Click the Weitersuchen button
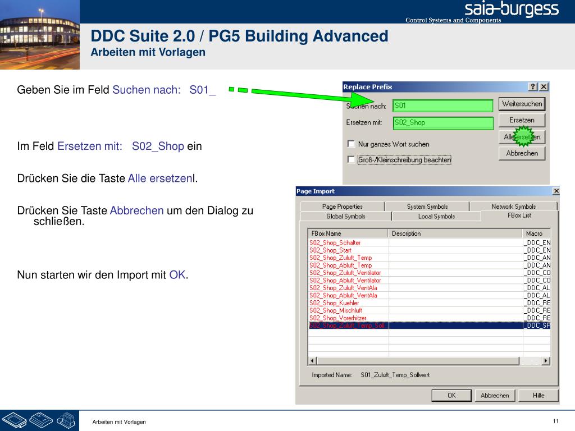The image size is (575, 431). [x=522, y=104]
